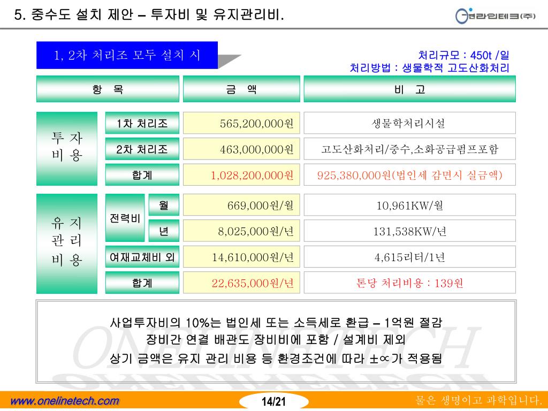Click the remark '4,615리터/1년'
Screen dimensions: 548x411
[409, 257]
